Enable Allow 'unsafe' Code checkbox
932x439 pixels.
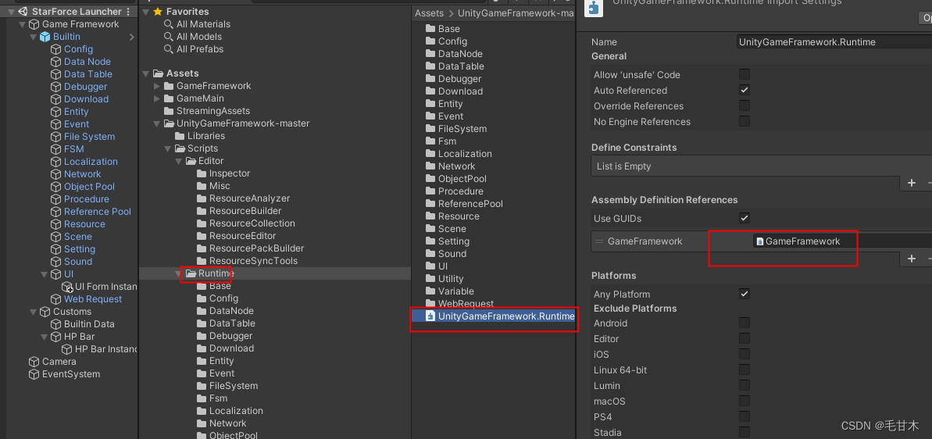tap(745, 75)
